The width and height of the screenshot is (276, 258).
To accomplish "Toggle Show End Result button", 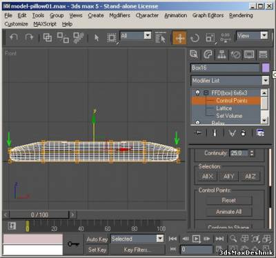I will [215, 133].
